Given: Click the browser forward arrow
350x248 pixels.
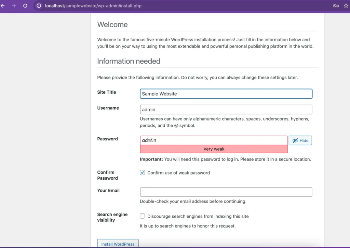Looking at the screenshot, I should [x=14, y=6].
